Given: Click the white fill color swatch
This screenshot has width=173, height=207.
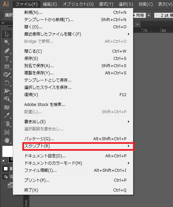Looking at the screenshot, I should point(8,151).
